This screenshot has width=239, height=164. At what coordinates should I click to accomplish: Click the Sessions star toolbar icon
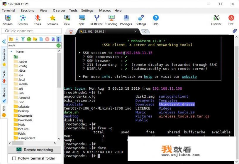(52, 20)
